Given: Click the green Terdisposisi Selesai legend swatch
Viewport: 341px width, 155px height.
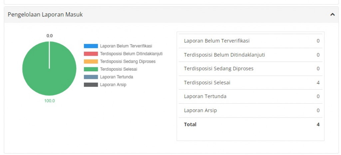Looking at the screenshot, I should pos(91,69).
